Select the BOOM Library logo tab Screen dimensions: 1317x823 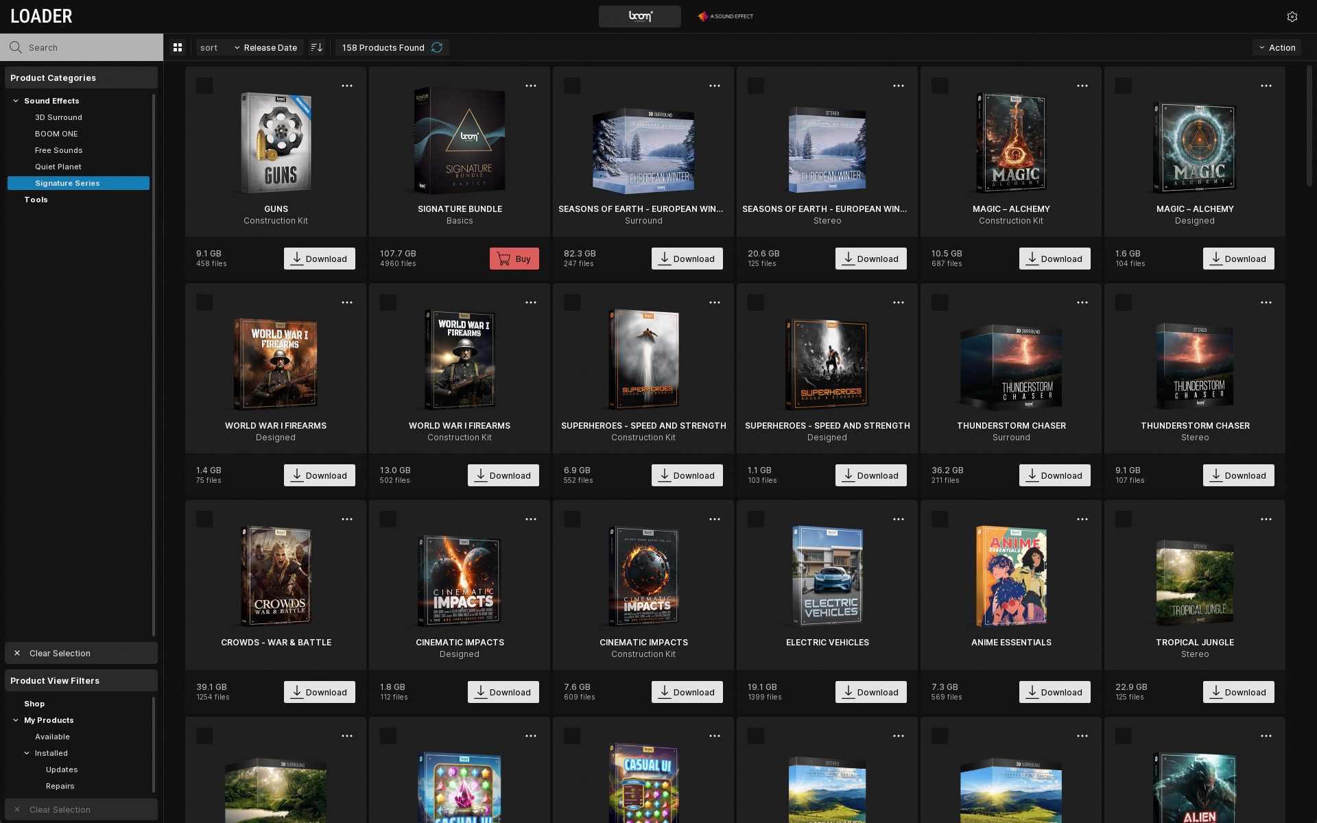(639, 16)
